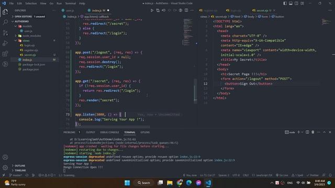The image size is (335, 188).
Task: Switch to the Debug Console panel tab
Action: click(109, 132)
